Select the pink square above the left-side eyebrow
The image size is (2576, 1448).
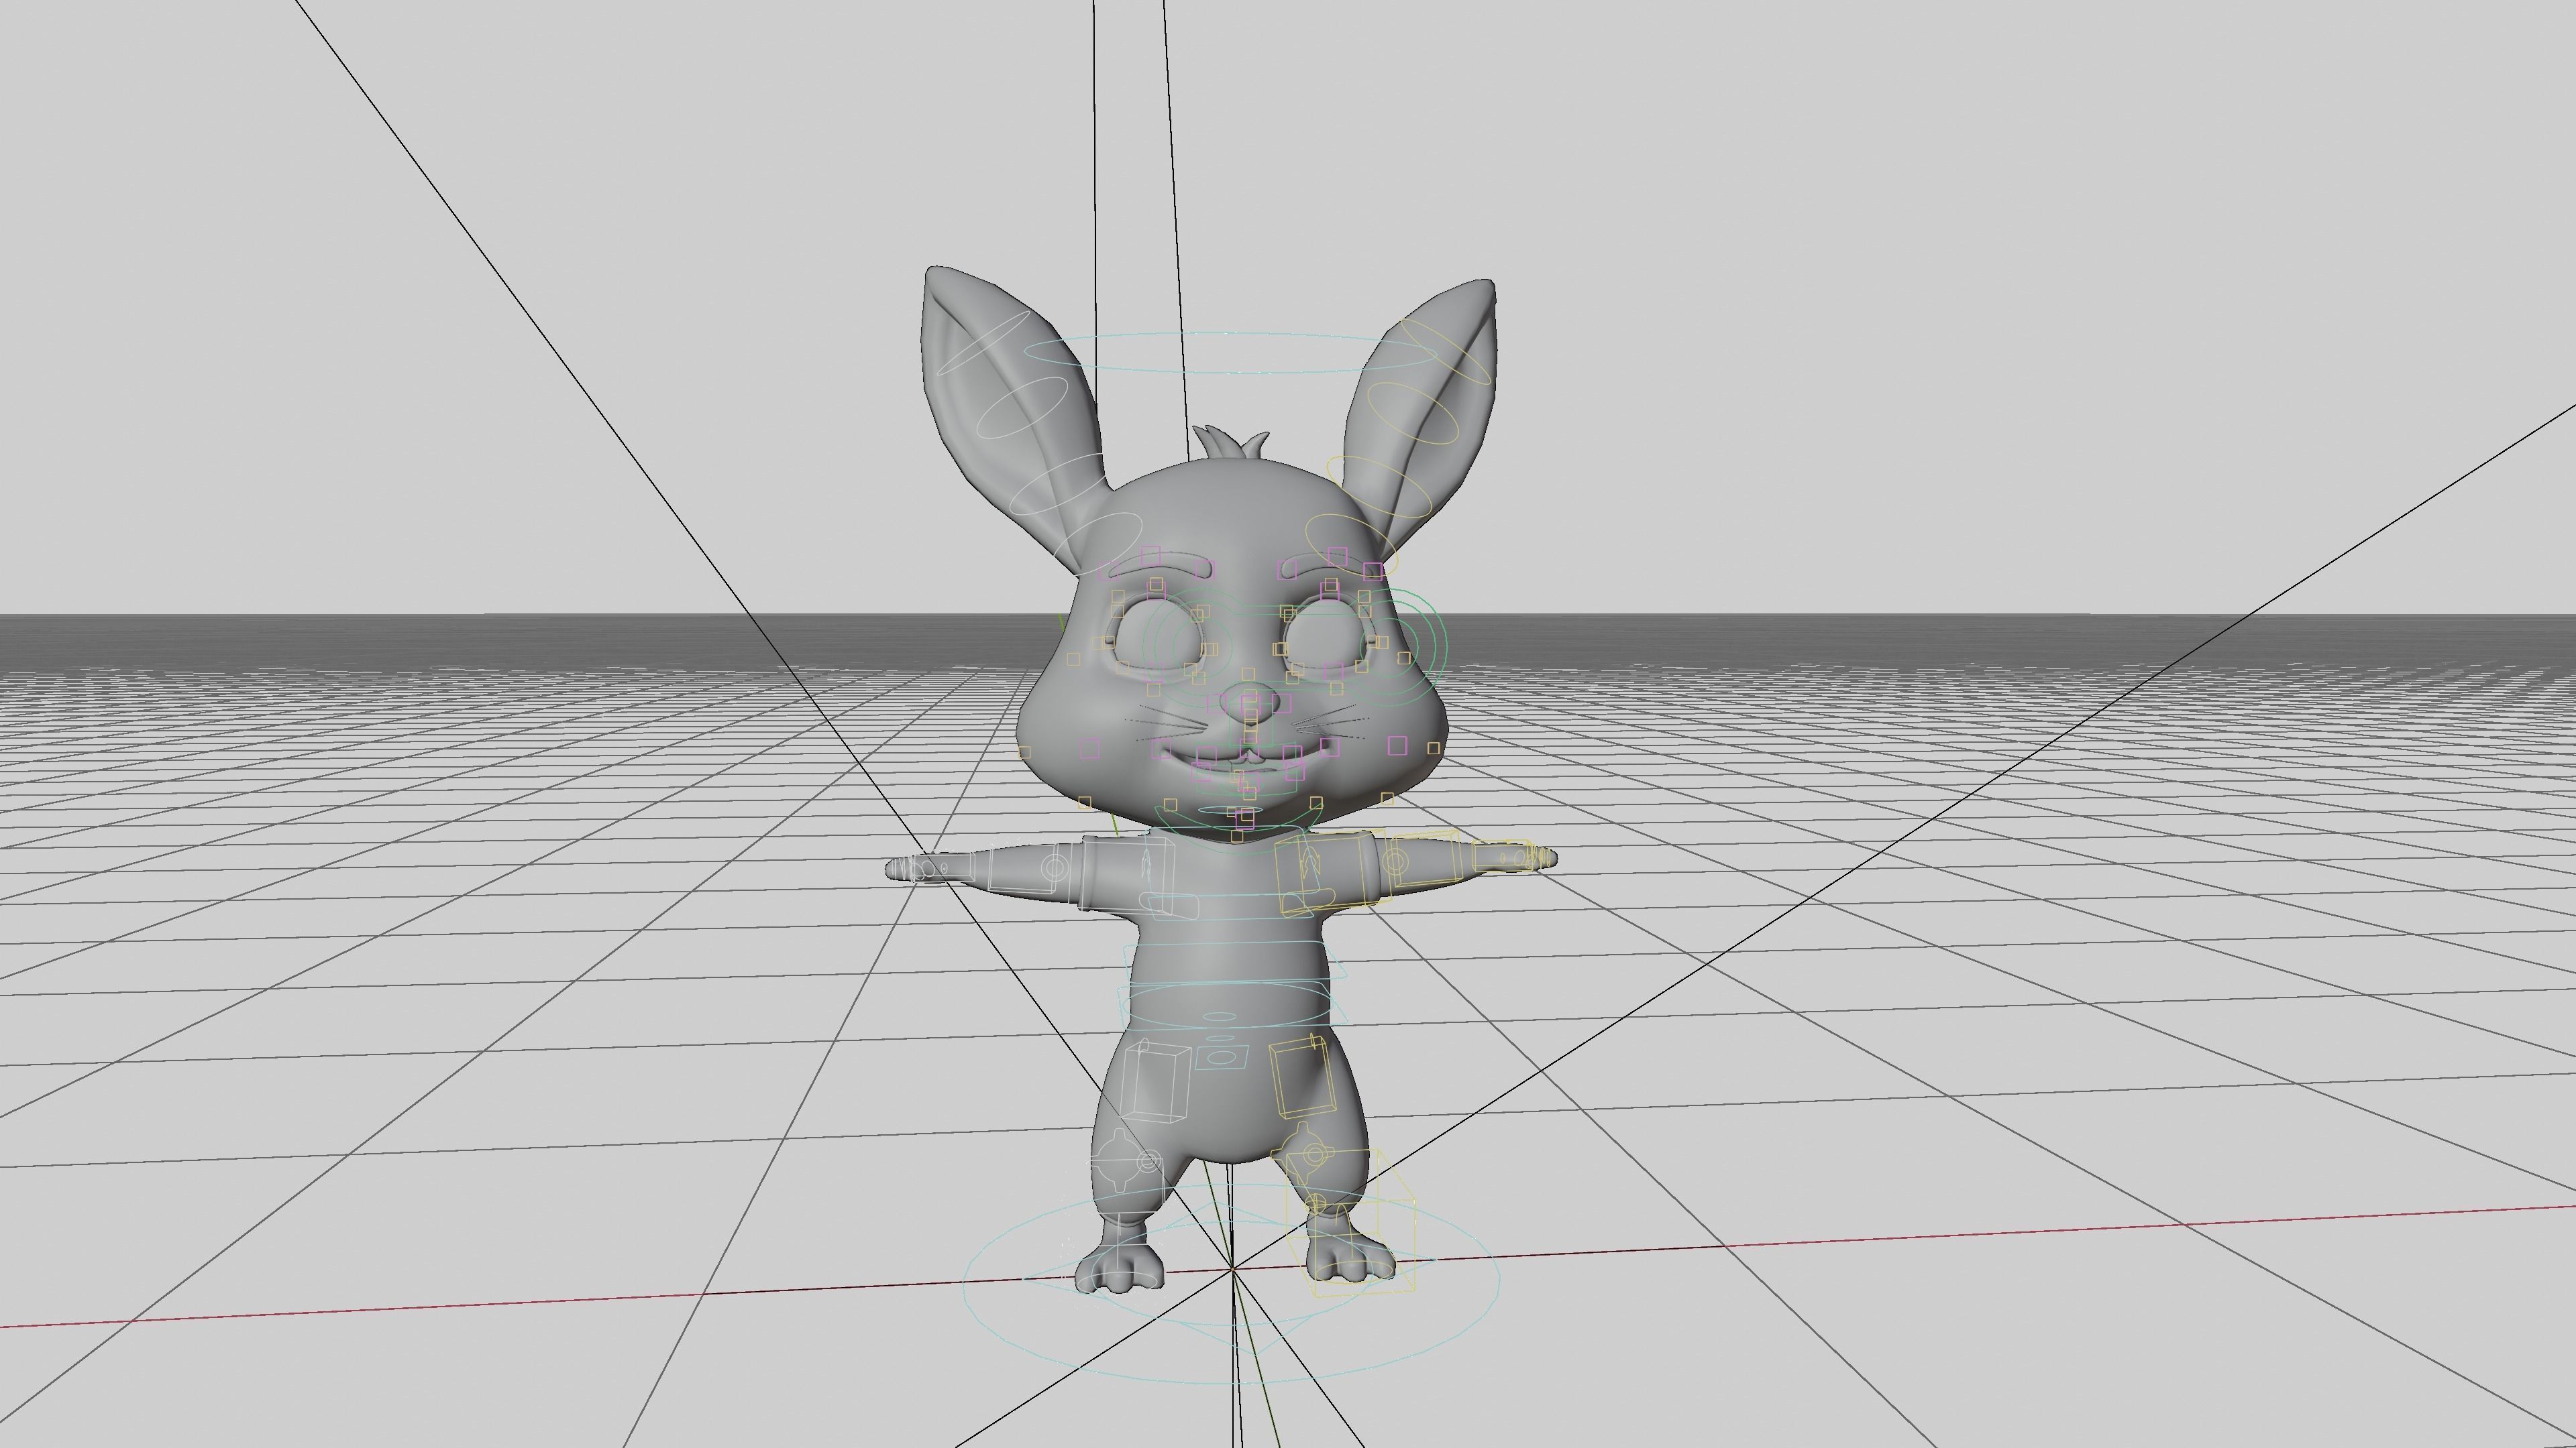coord(1151,556)
